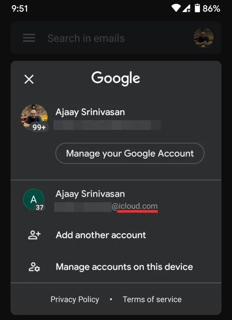232x320 pixels.
Task: Switch to the icloud.com account
Action: click(116, 199)
